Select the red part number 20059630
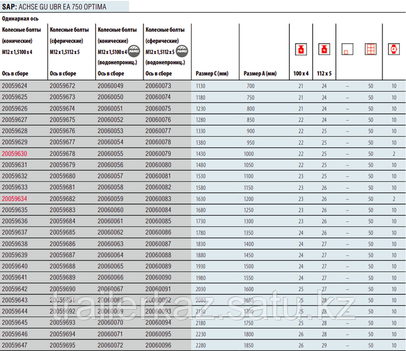 (x=15, y=154)
